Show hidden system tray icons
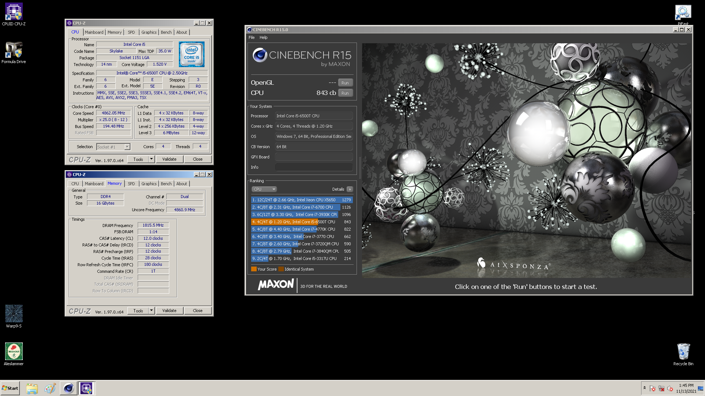705x396 pixels. (644, 388)
